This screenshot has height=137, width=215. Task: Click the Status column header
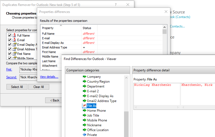tap(89, 28)
